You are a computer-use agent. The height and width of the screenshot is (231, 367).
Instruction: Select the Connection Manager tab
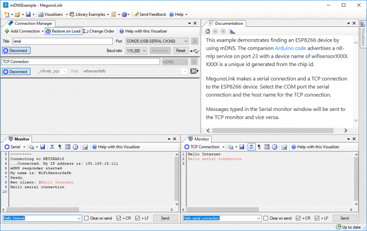click(x=31, y=23)
